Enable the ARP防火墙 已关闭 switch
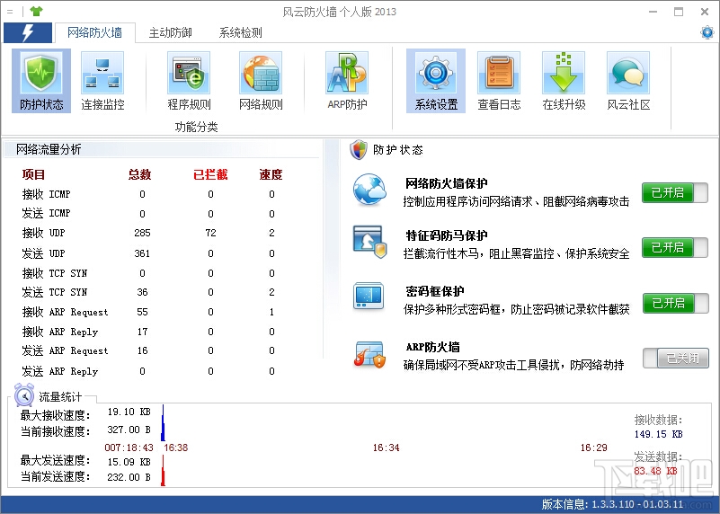The image size is (720, 514). tap(675, 358)
